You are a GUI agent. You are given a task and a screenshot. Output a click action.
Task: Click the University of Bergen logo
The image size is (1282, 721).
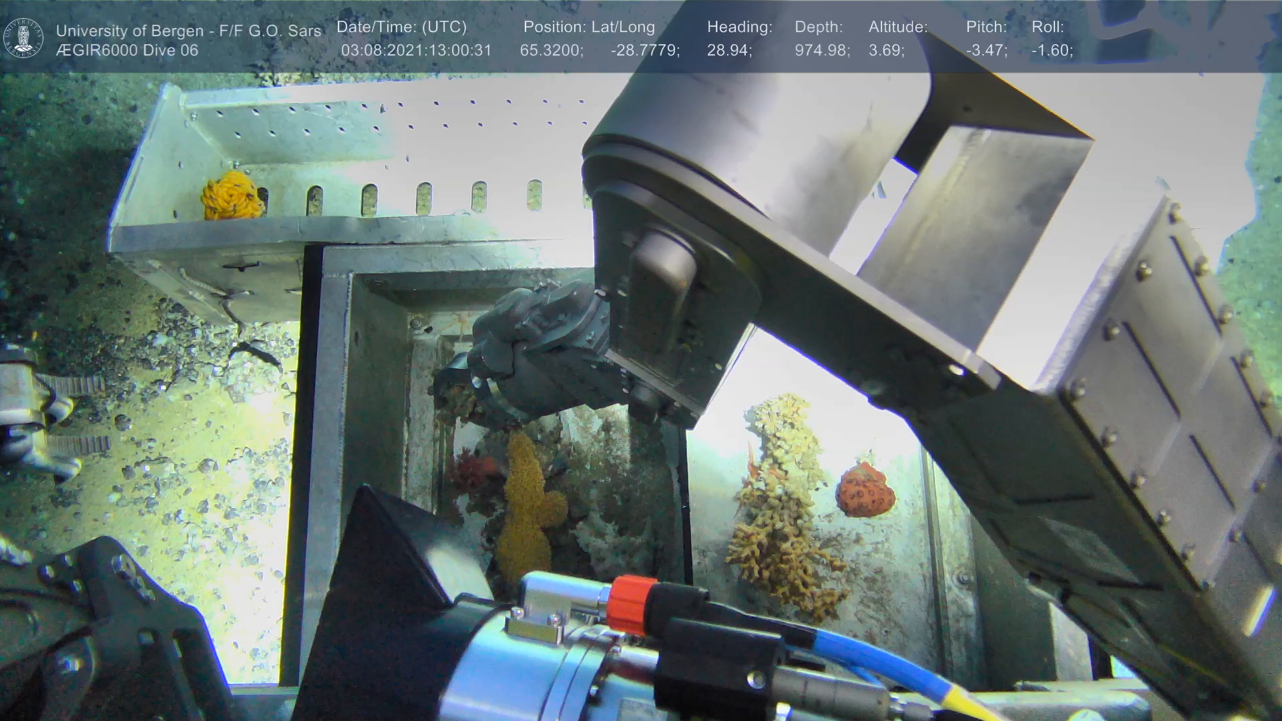23,38
